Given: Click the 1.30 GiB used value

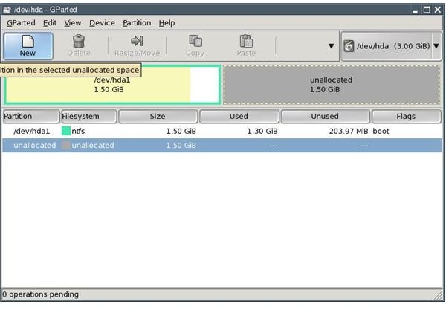Looking at the screenshot, I should click(x=262, y=131).
